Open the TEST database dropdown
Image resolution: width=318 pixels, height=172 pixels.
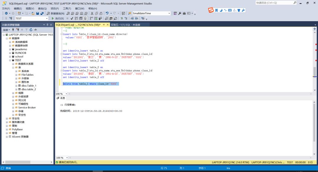click(x=47, y=18)
